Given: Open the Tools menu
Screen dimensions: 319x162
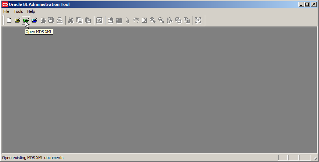Looking at the screenshot, I should point(18,11).
